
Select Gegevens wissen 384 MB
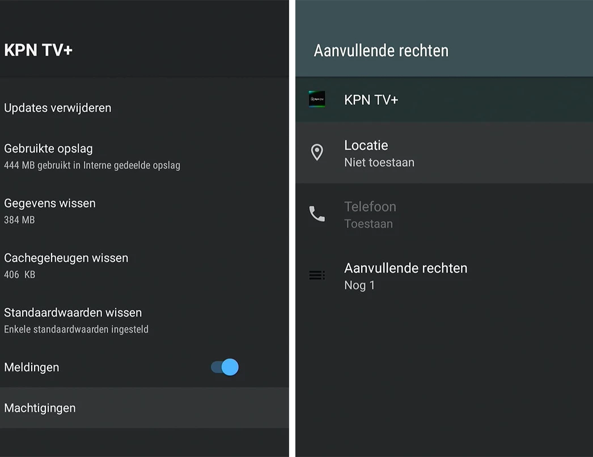pos(145,211)
